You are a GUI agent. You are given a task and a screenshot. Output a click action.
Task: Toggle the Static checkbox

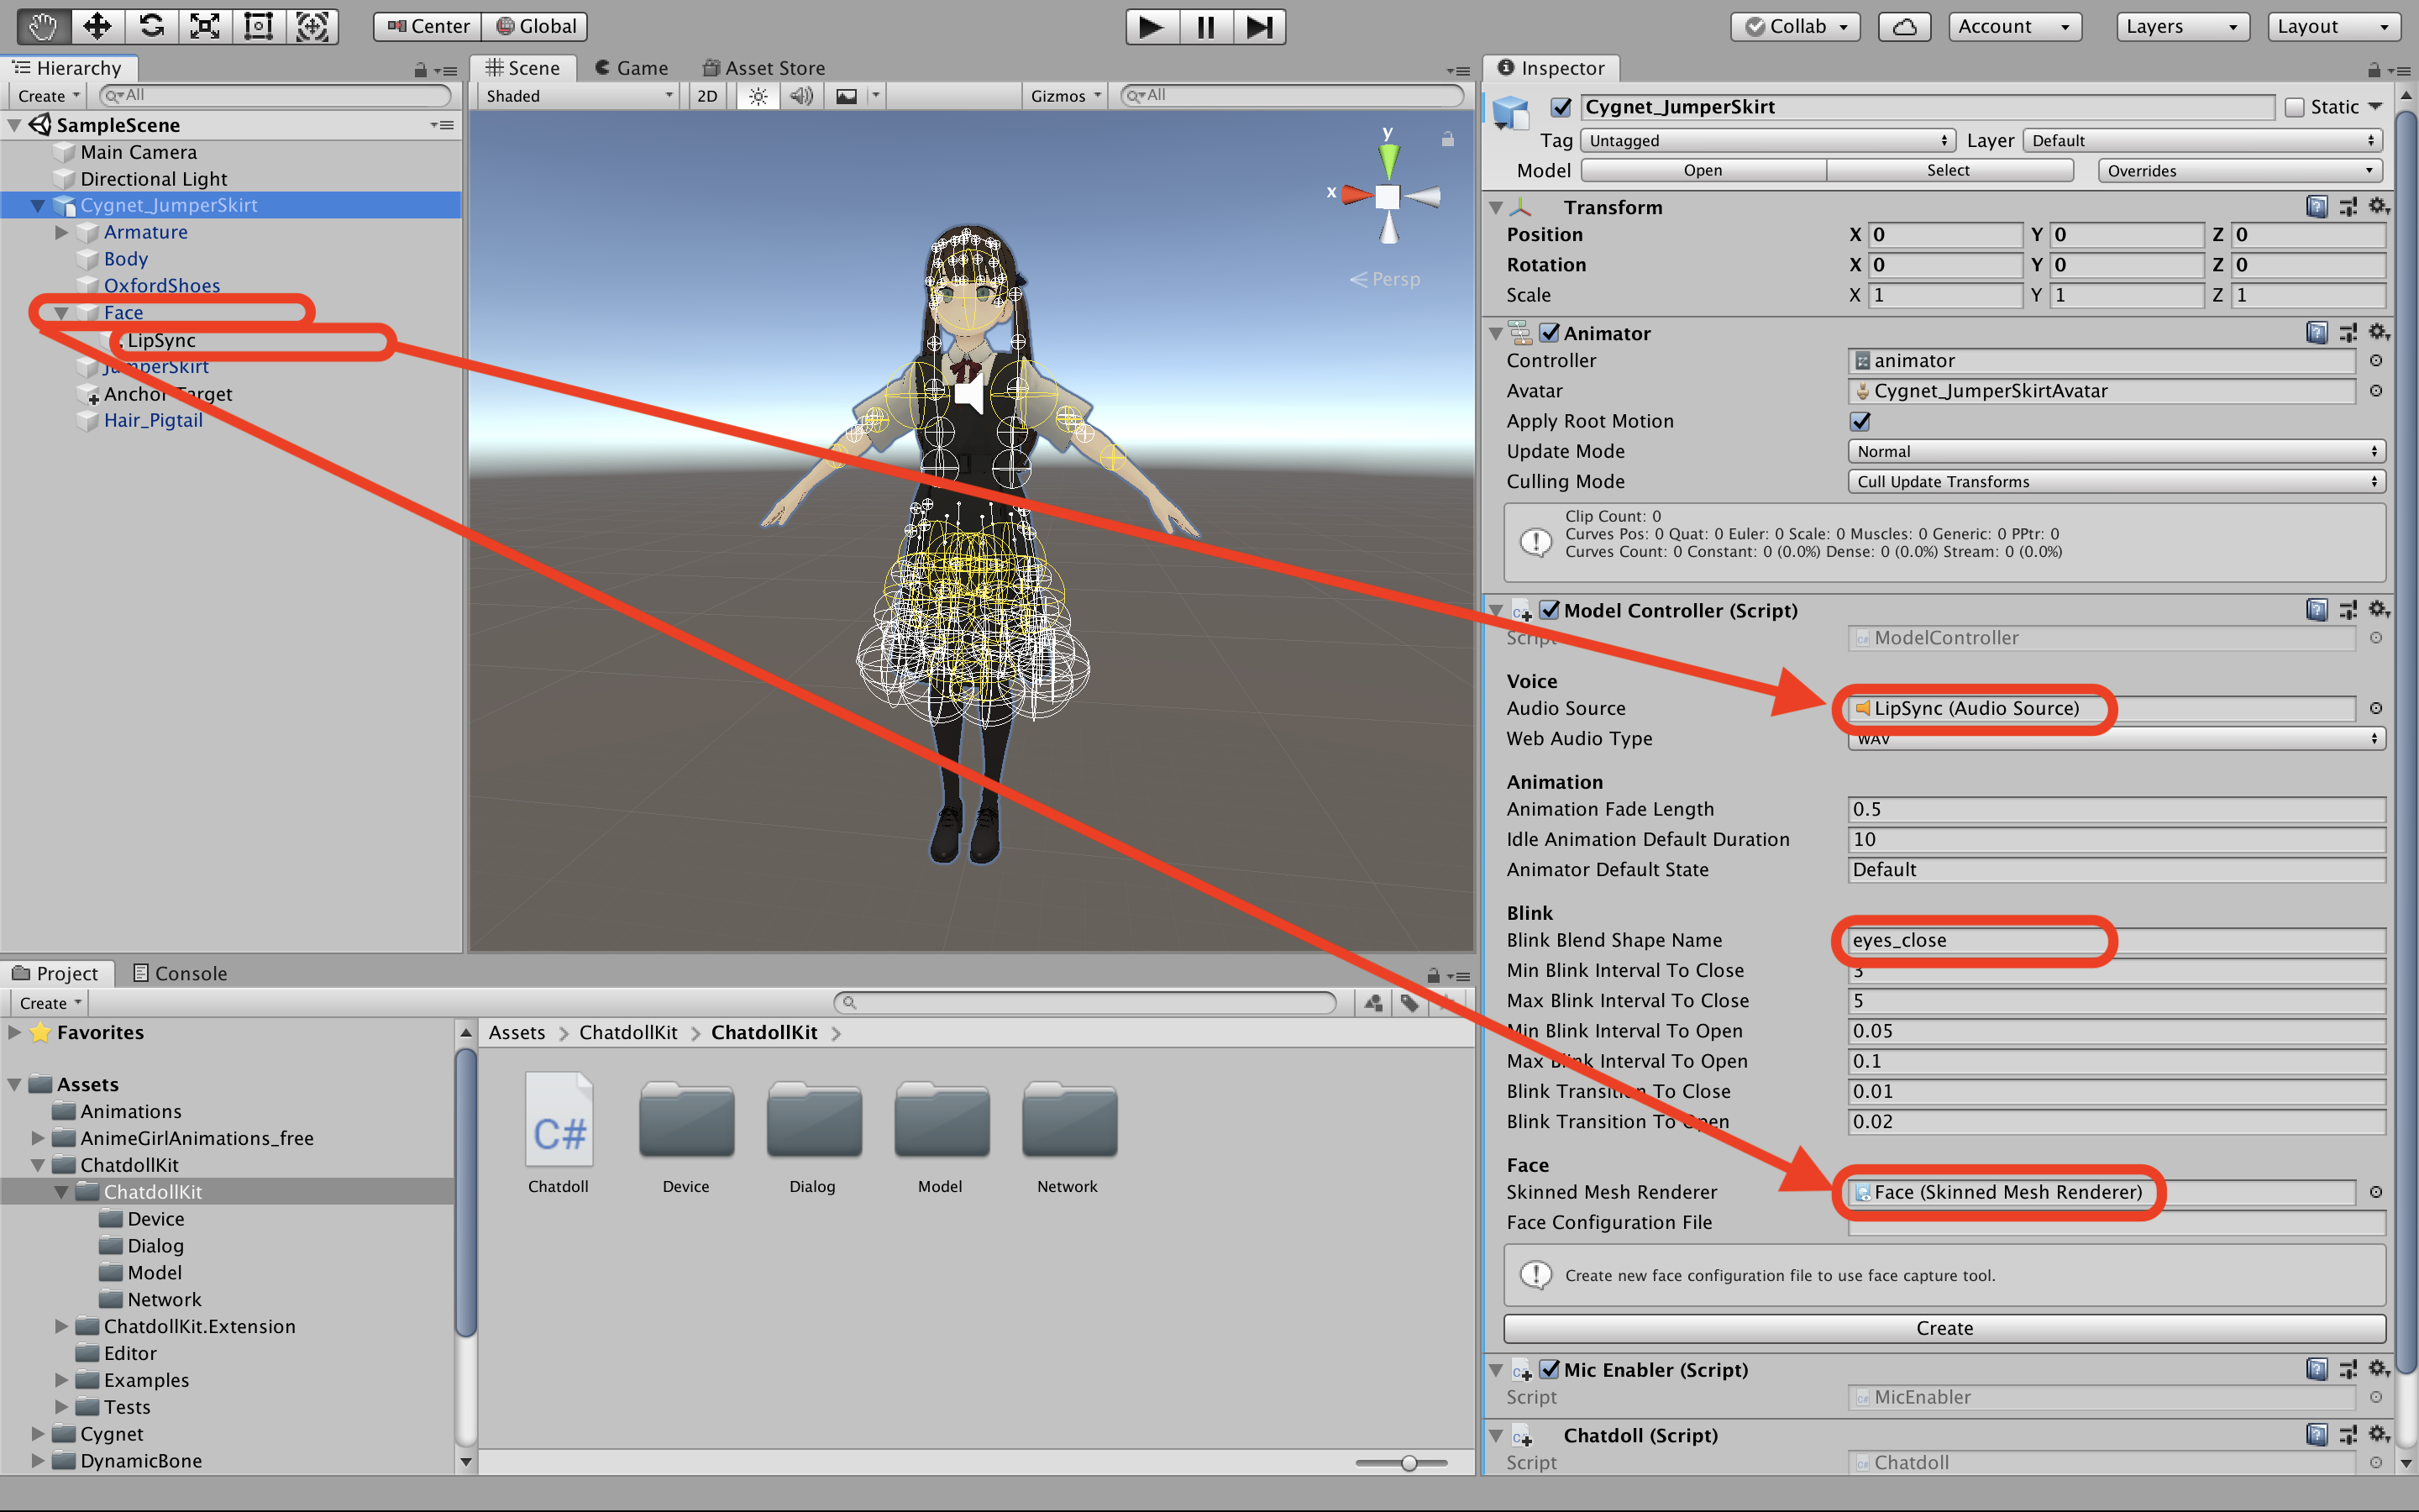click(x=2295, y=107)
